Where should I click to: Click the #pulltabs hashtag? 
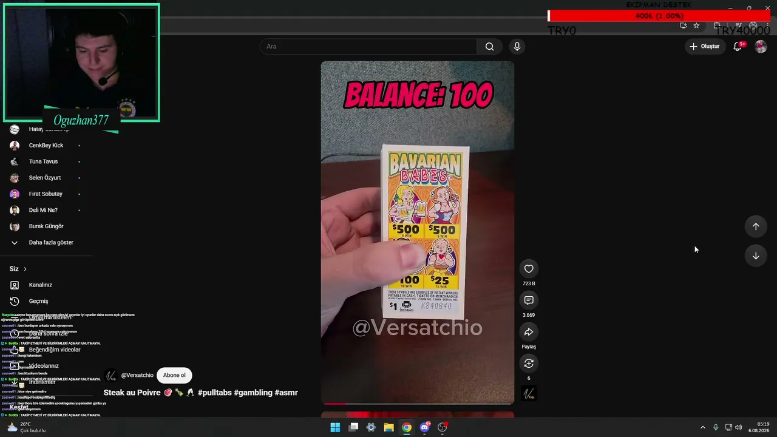(214, 393)
